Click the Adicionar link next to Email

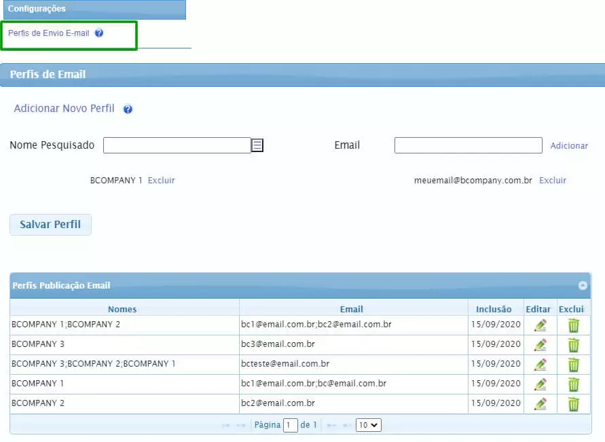click(569, 146)
